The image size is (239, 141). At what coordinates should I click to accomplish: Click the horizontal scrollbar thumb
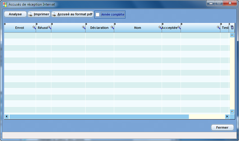99,117
